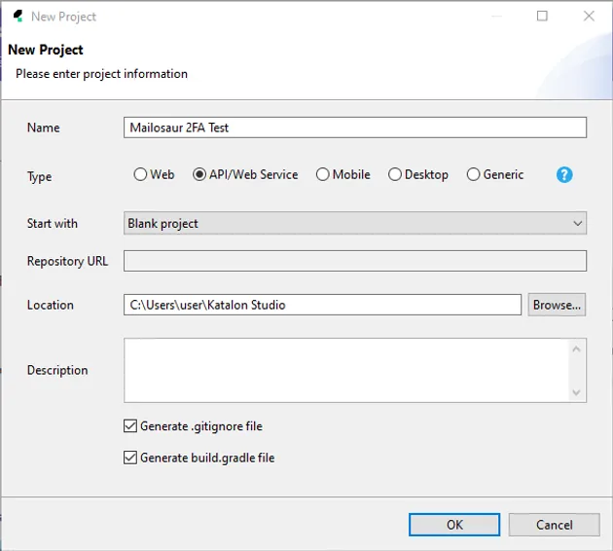Click the Name field containing Mailosaur 2FA Test

click(355, 128)
